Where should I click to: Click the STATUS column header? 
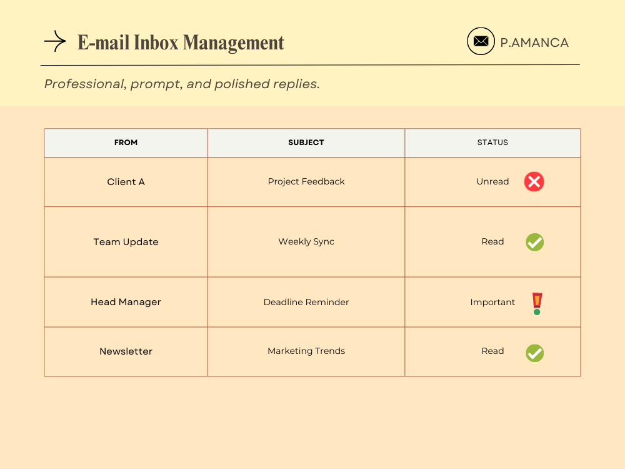click(492, 143)
